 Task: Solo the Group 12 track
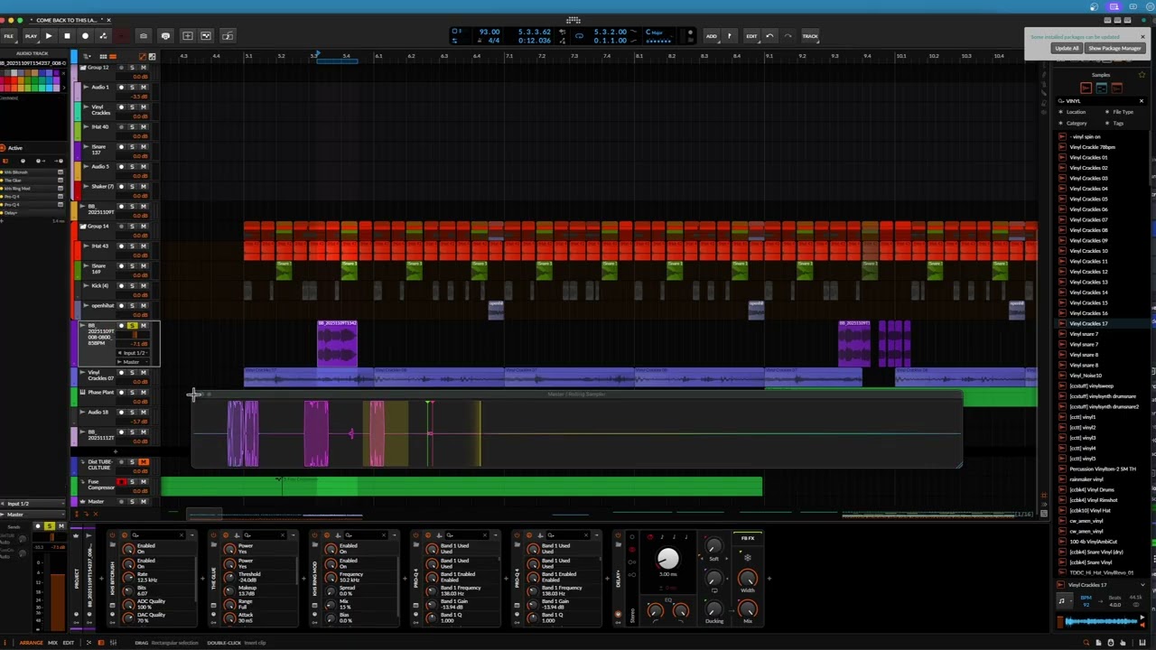(x=132, y=68)
